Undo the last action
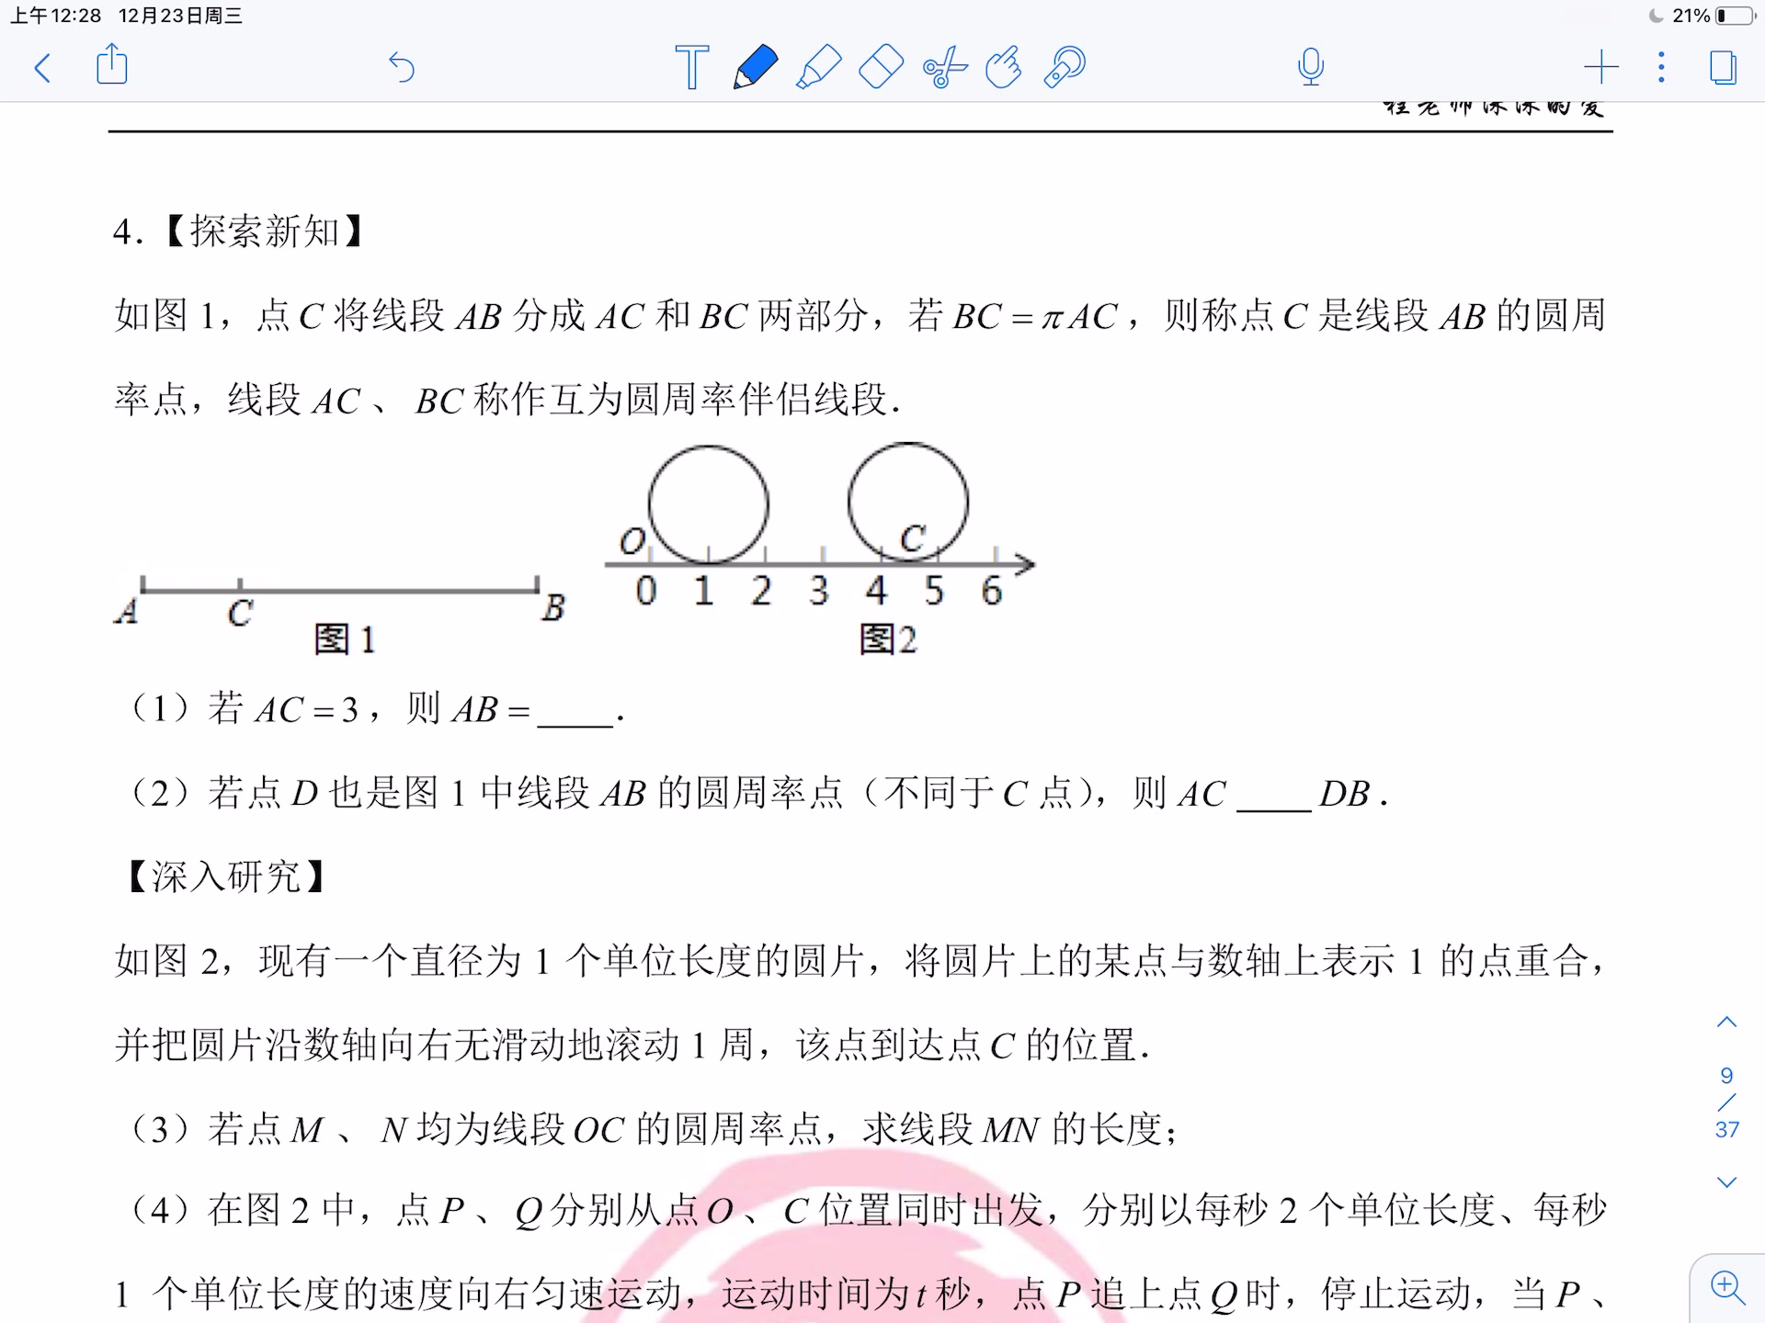The image size is (1765, 1323). [x=402, y=67]
